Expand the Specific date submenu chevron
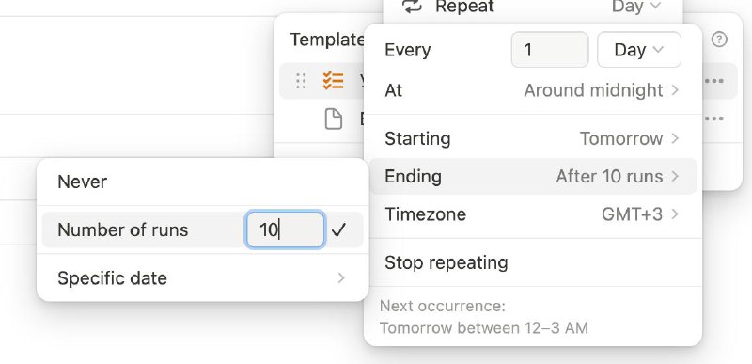The width and height of the screenshot is (752, 364). 341,277
